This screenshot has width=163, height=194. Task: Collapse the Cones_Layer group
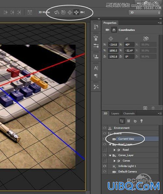110,155
